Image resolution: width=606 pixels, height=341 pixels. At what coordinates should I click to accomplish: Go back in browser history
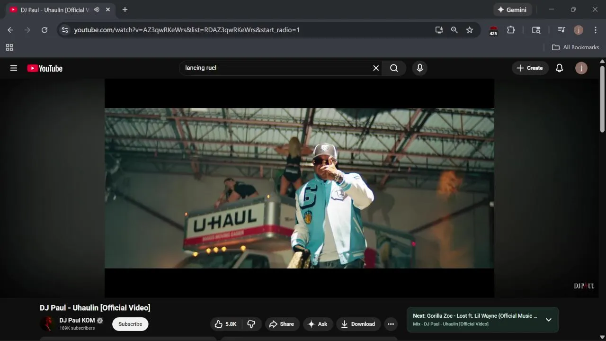(x=10, y=30)
